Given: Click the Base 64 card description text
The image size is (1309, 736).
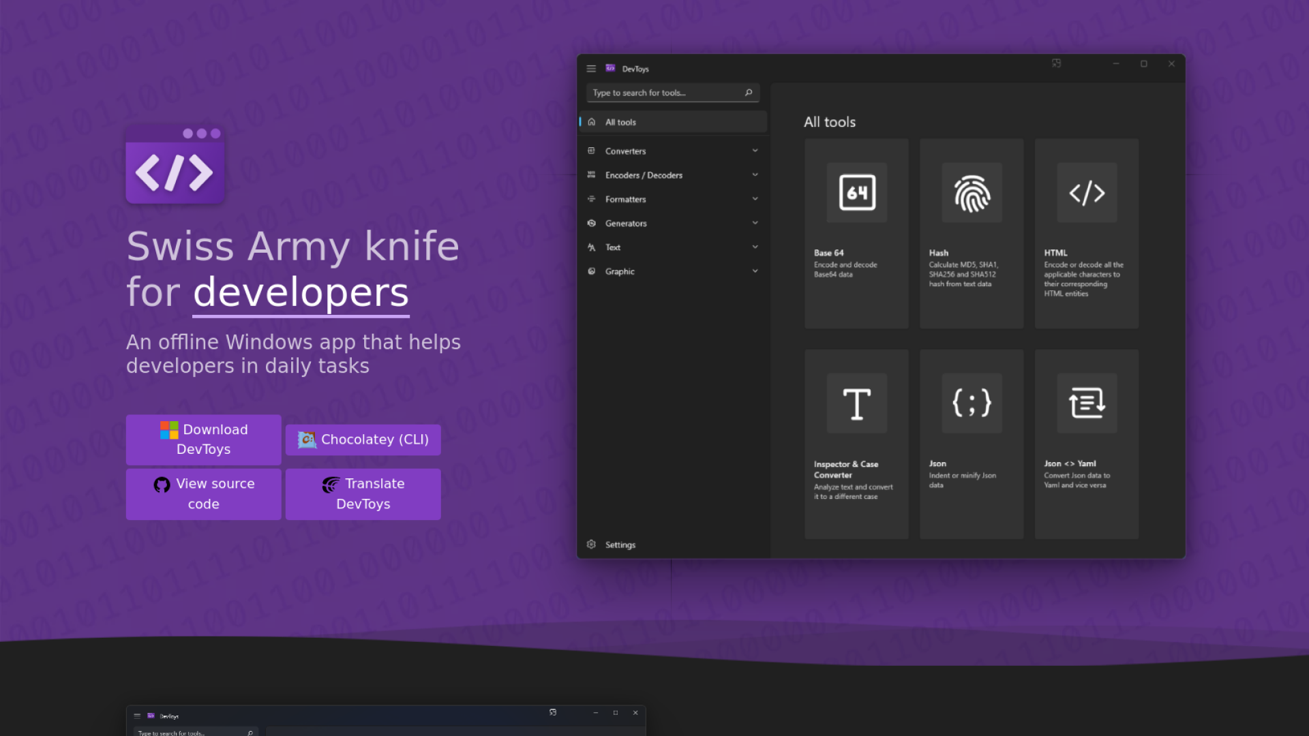Looking at the screenshot, I should [x=845, y=269].
